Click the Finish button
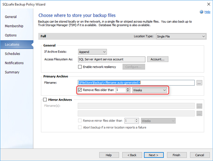The height and width of the screenshot is (161, 213). pos(176,155)
